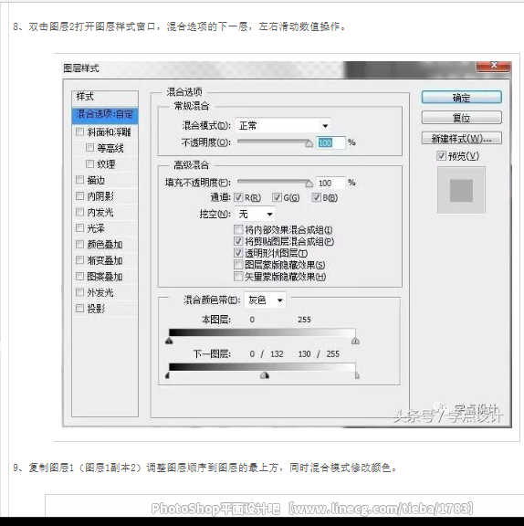Click the style preview thumbnail
Viewport: 524px width, 526px height.
461,190
